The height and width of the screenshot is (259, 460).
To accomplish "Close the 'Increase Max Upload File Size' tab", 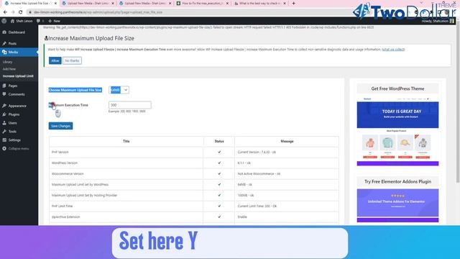I will [x=55, y=4].
